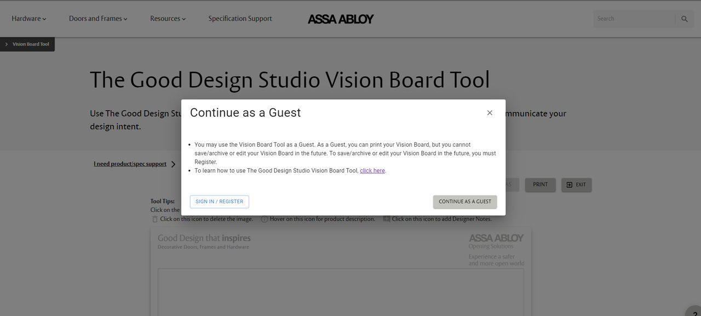Click CONTINUE AS A GUEST
Screen dimensions: 701x316
464,202
